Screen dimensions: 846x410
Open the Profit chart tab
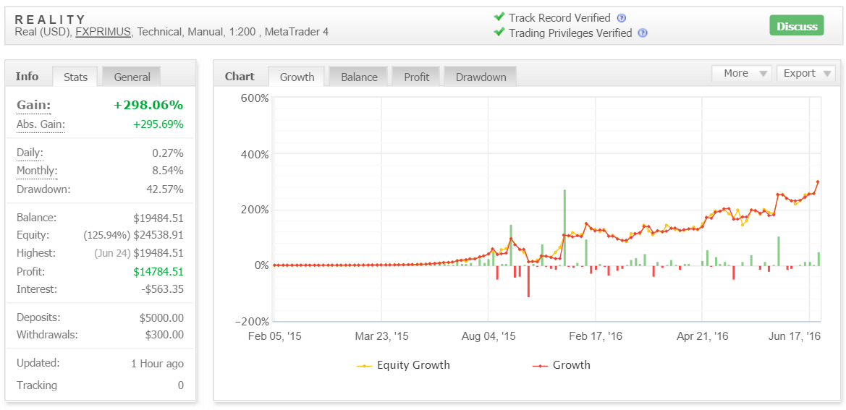pos(416,77)
